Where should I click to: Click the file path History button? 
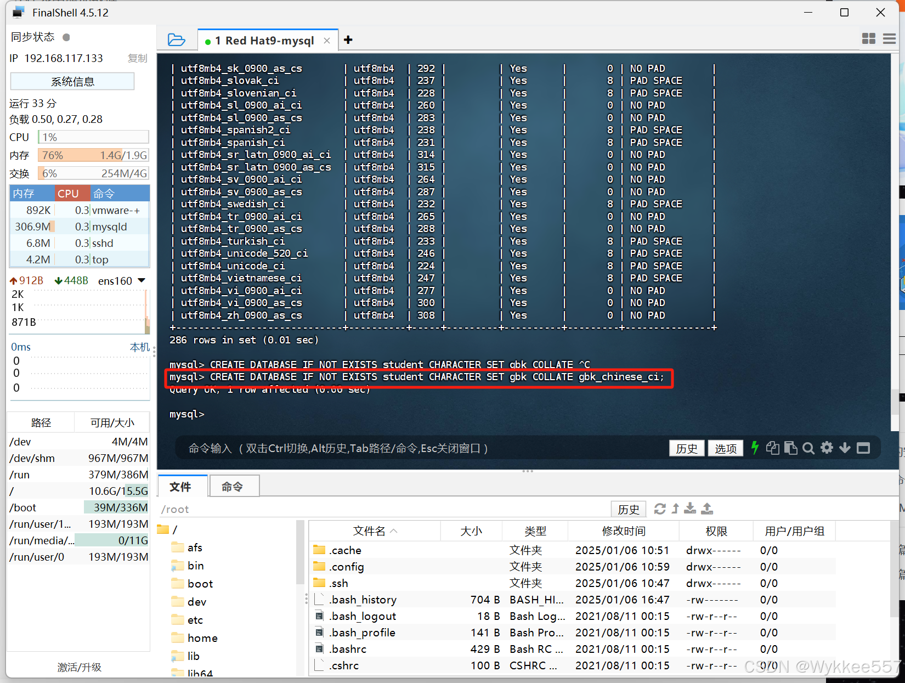pos(629,509)
